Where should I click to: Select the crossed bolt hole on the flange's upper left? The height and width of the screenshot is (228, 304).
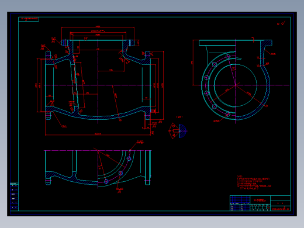pos(215,64)
